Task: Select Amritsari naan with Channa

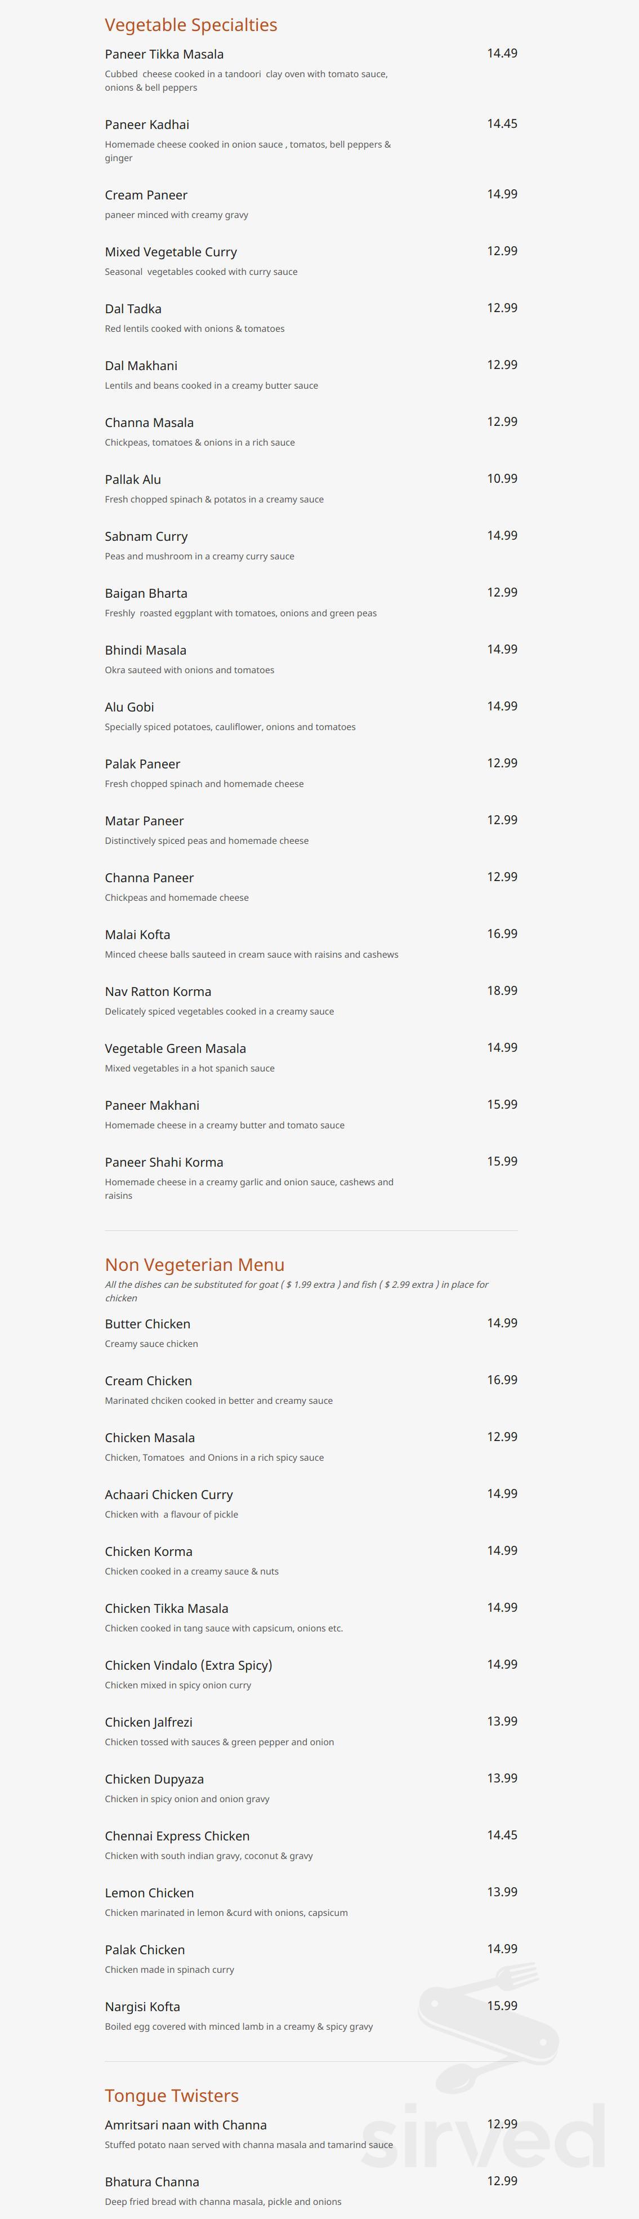Action: tap(186, 2125)
